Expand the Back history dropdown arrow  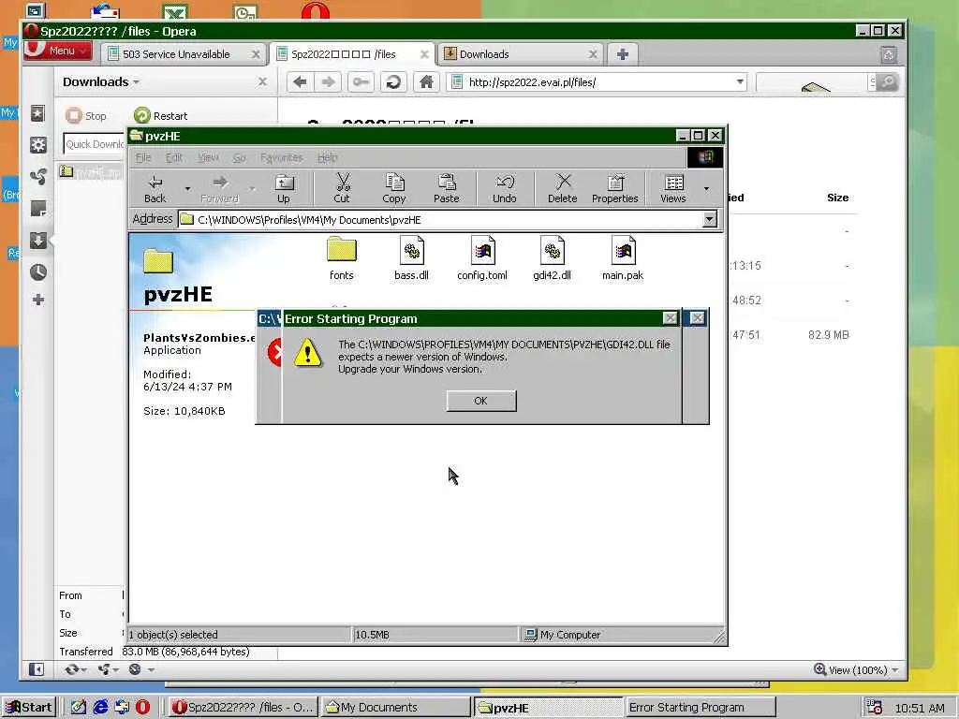point(187,188)
